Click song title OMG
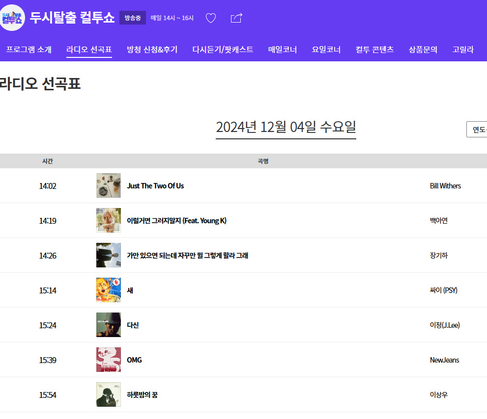The width and height of the screenshot is (487, 419). point(134,360)
